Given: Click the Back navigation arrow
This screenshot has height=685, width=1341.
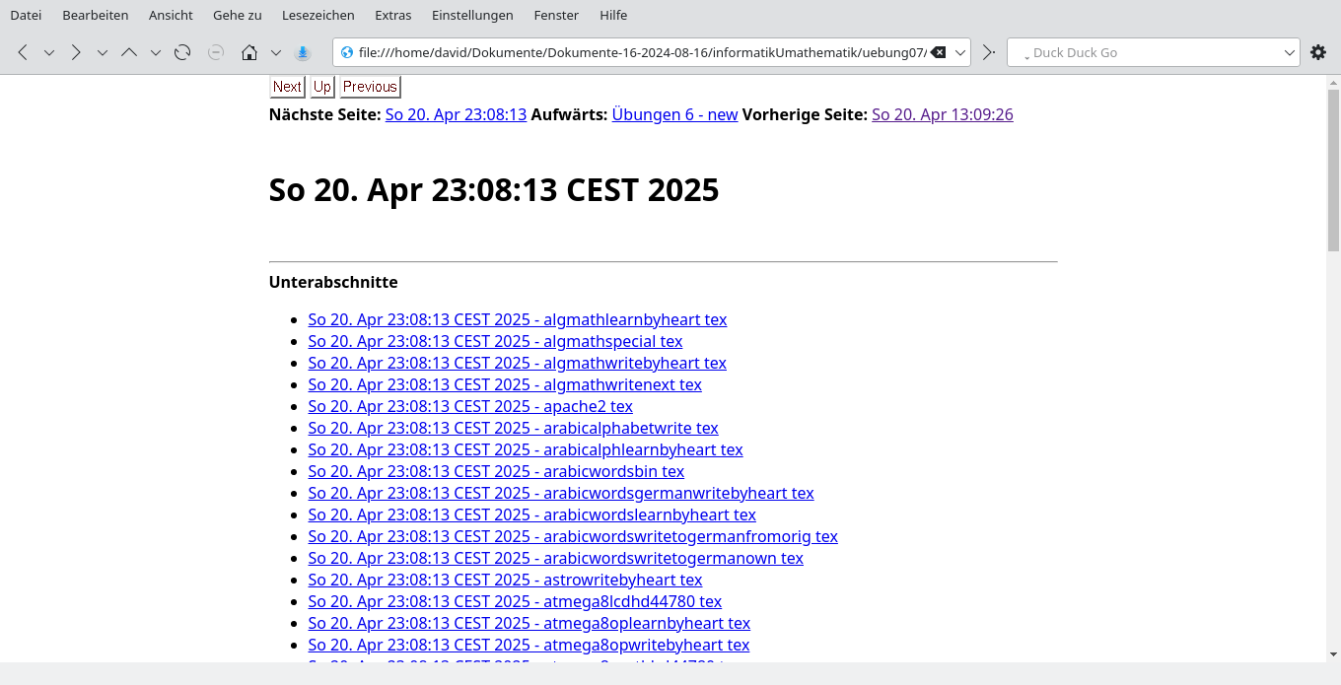Looking at the screenshot, I should (x=23, y=52).
